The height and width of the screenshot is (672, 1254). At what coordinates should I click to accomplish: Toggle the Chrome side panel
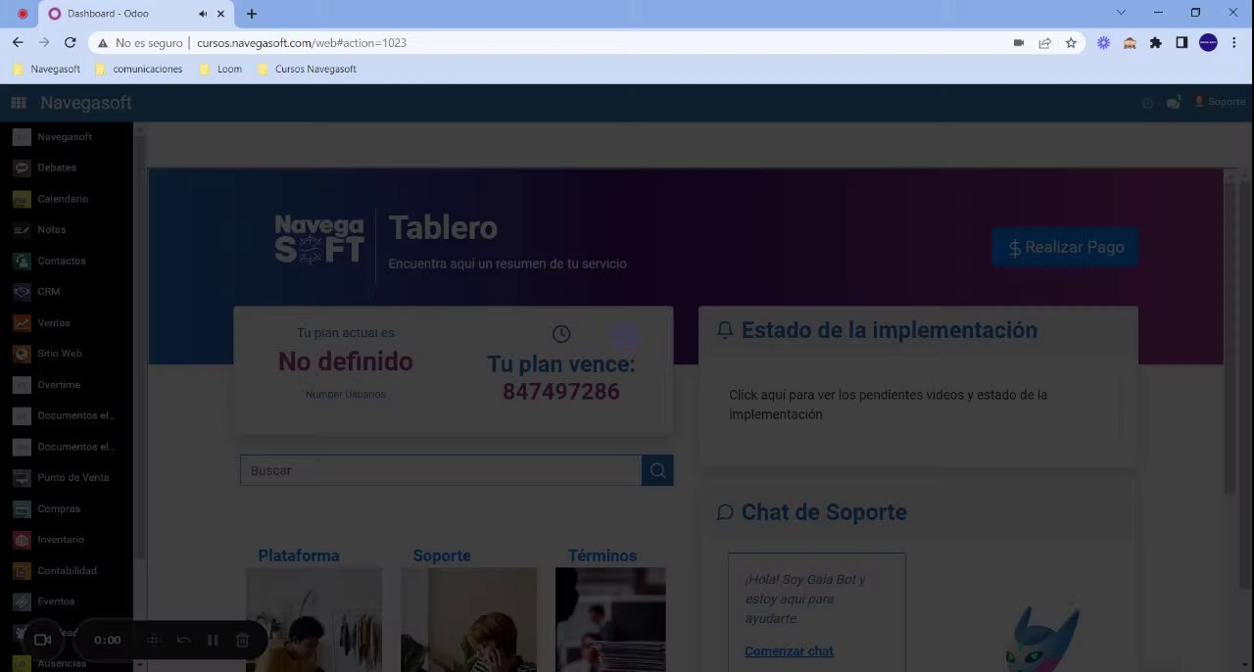coord(1182,43)
